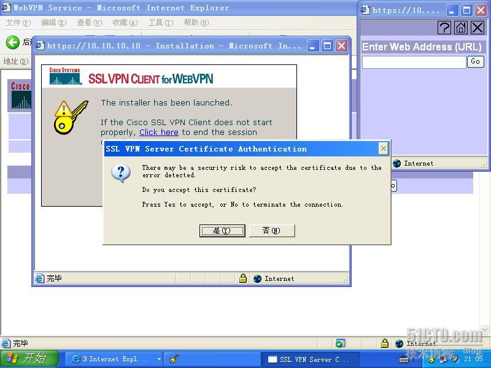
Task: Click the help question mark icon in the WebVPN toolbar window
Action: pyautogui.click(x=444, y=28)
